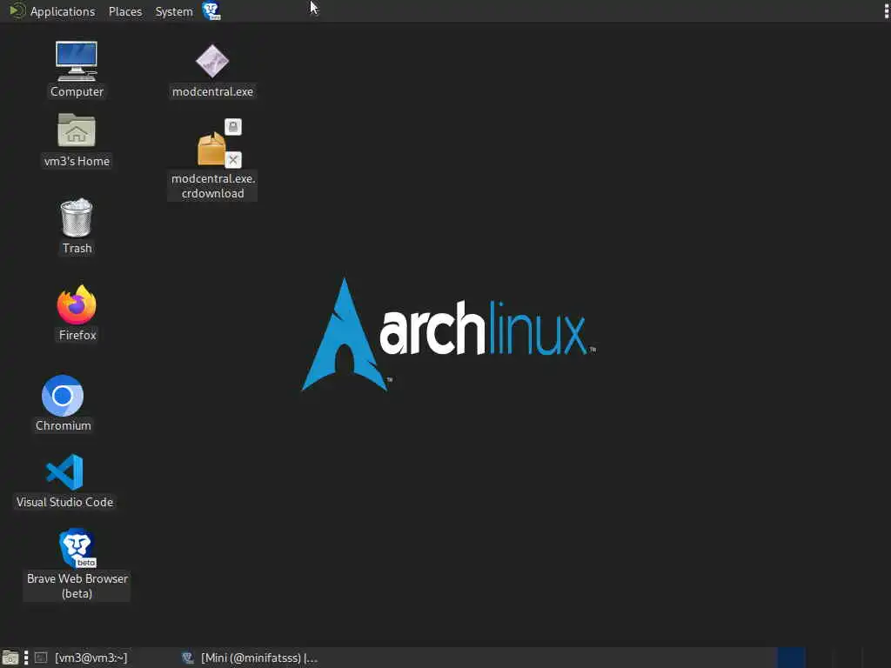This screenshot has width=891, height=668.
Task: Click the show desktop button in bottom panel
Action: tap(10, 658)
